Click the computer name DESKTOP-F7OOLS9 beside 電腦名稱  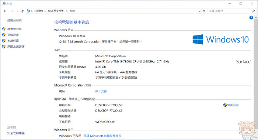coord(109,105)
